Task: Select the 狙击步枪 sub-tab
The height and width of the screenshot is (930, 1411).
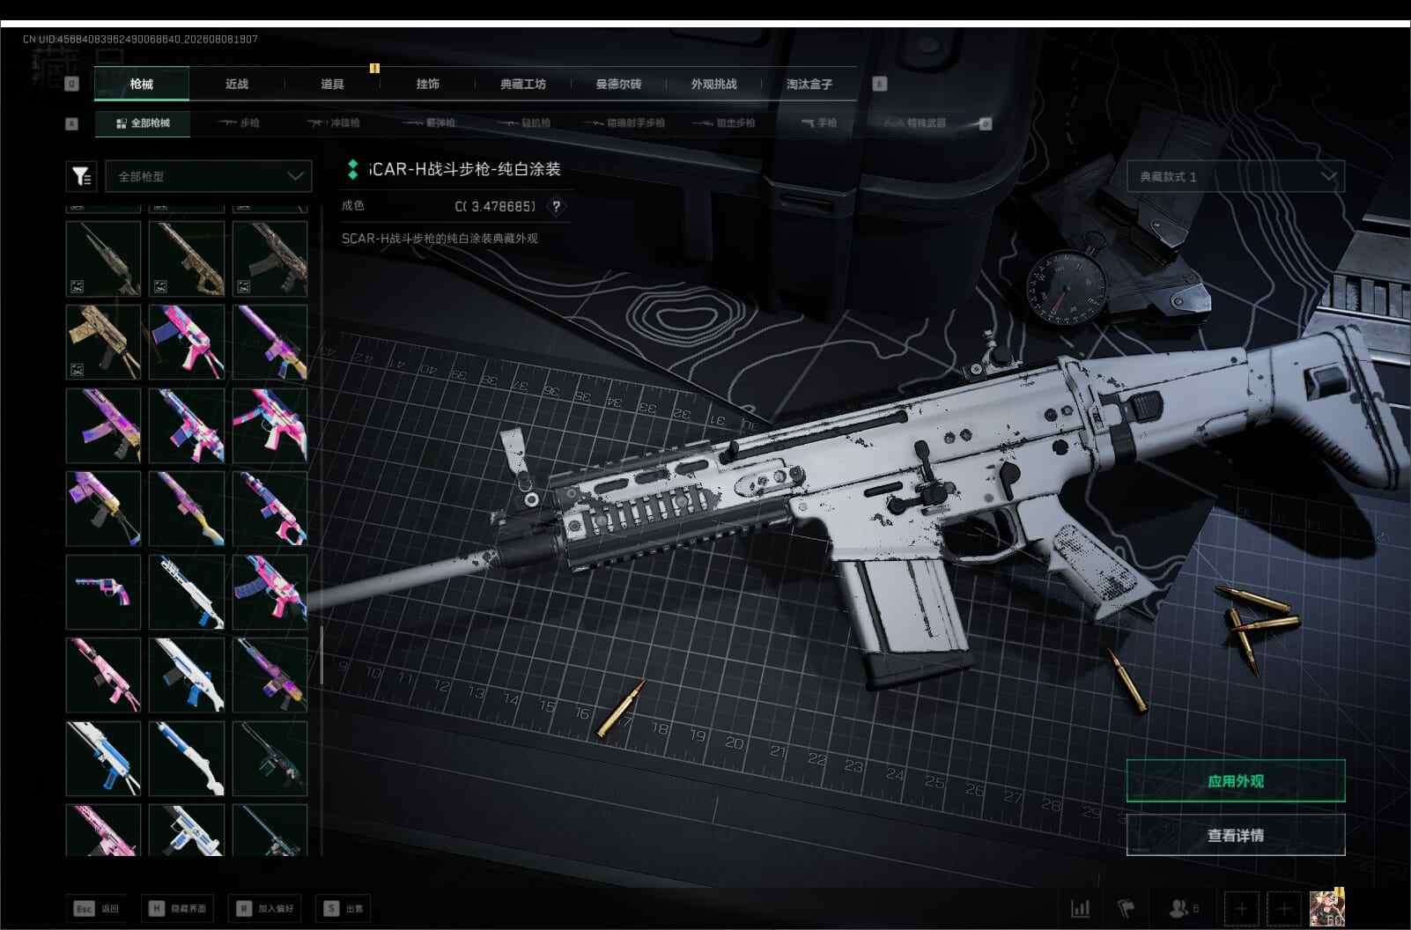Action: coord(724,123)
